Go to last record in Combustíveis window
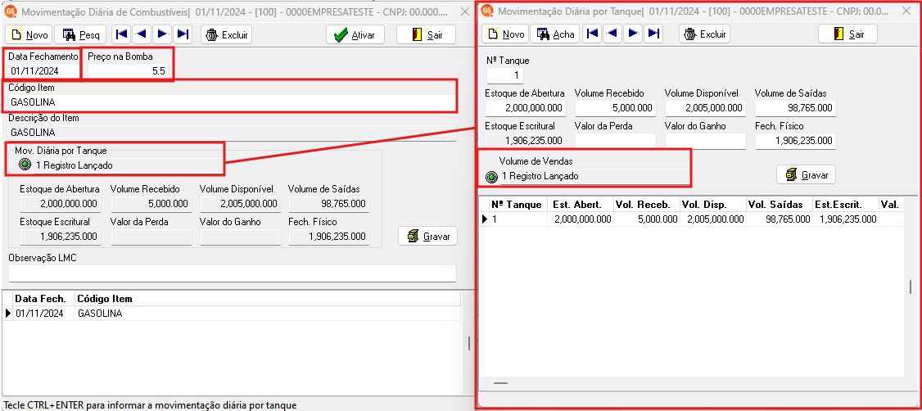This screenshot has height=411, width=922. (183, 34)
